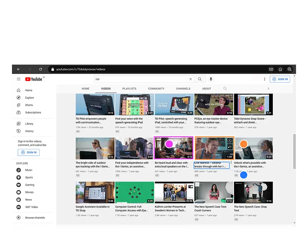308x252 pixels.
Task: Click the scrollbar down arrow
Action: coord(294,223)
